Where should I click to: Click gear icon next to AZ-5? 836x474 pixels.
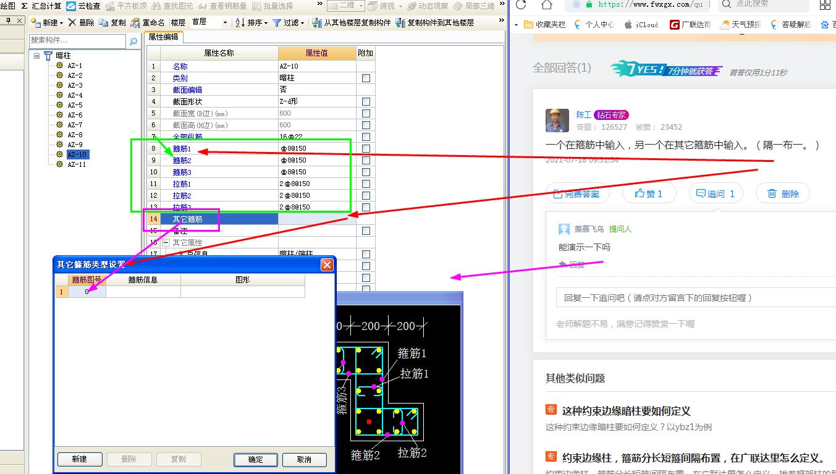pos(60,105)
